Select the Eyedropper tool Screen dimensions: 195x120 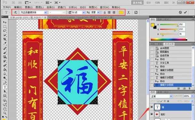coord(5,44)
